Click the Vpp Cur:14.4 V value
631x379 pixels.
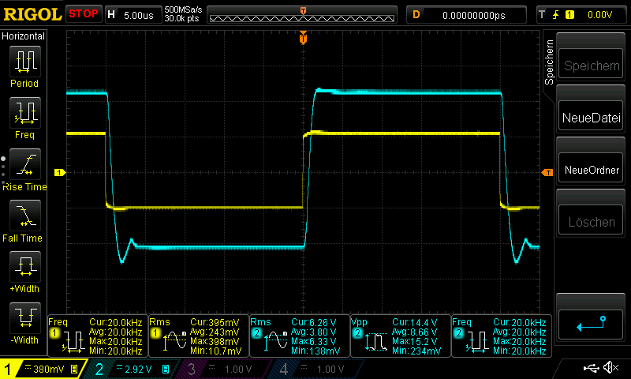(415, 323)
